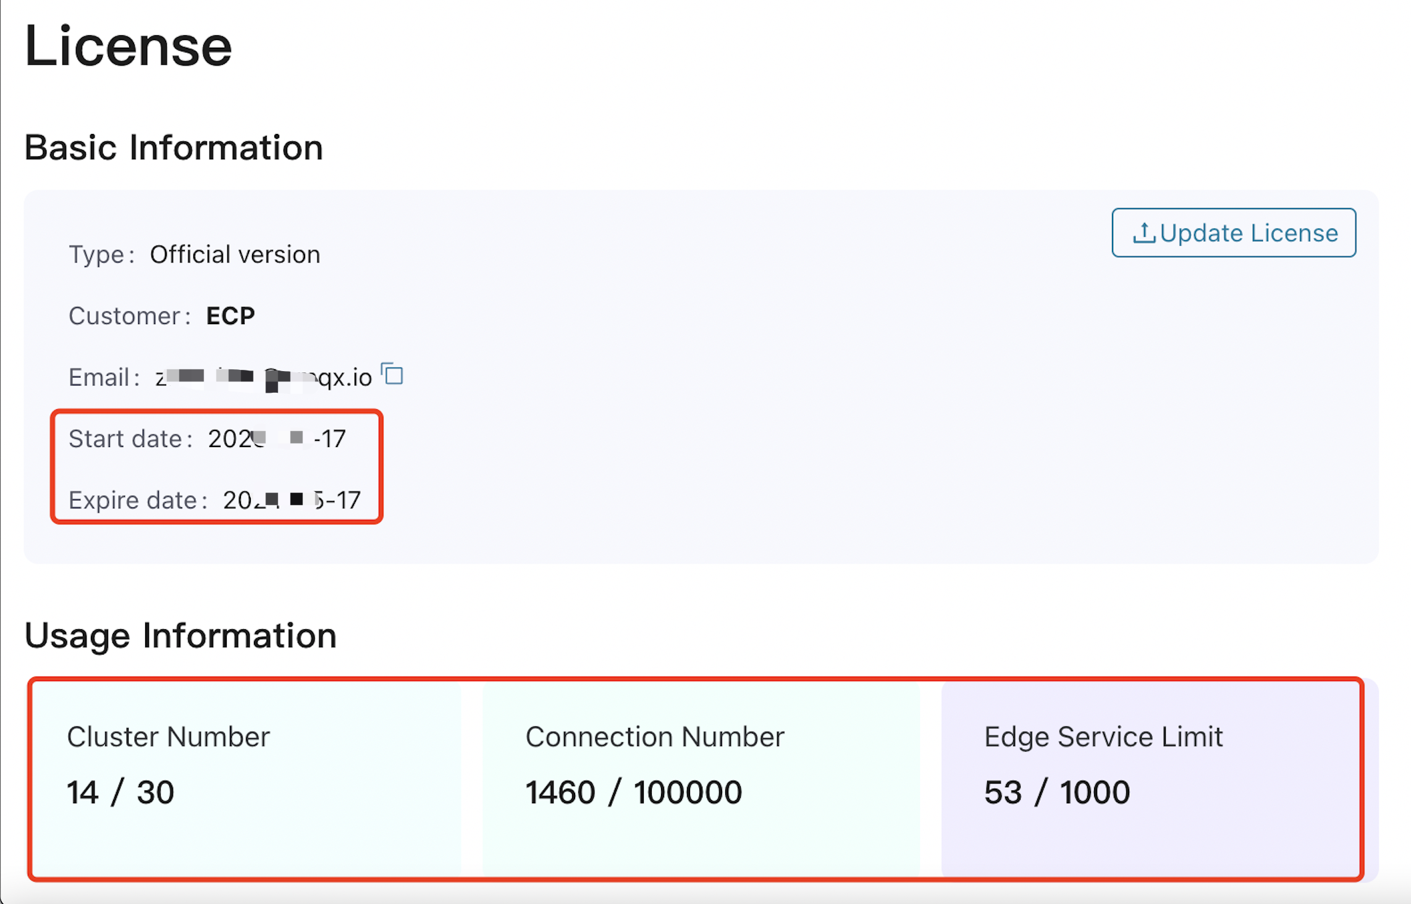1411x904 pixels.
Task: Click the 53 / 1000 edge service count
Action: tap(1057, 792)
